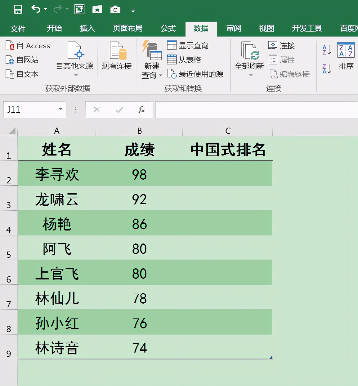
Task: Click the table resize handle at bottom-right corner
Action: 271,357
